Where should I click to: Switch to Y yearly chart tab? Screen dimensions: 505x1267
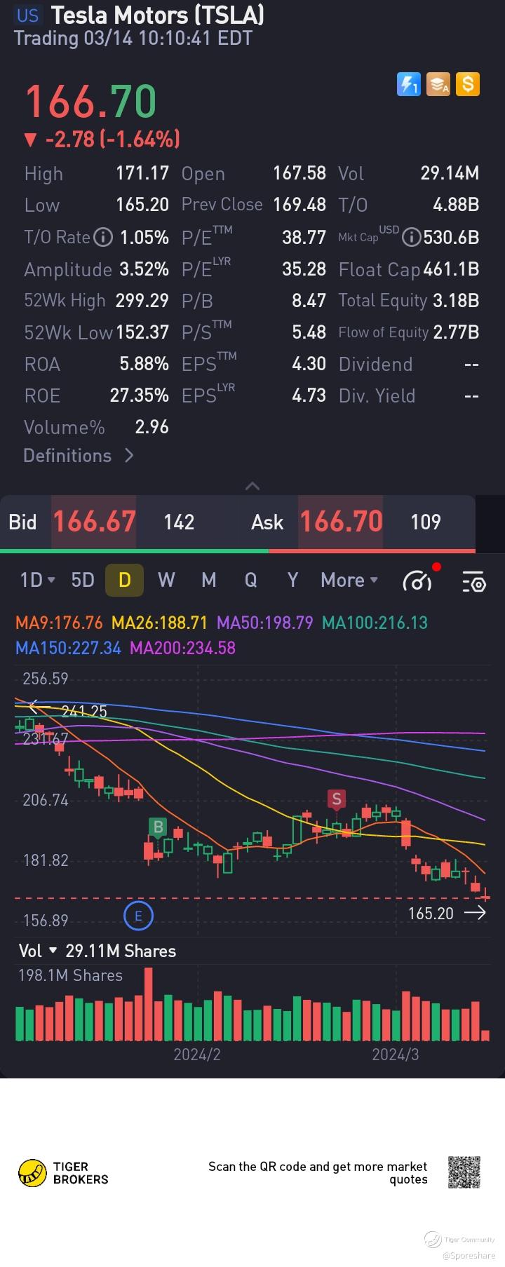[x=293, y=580]
